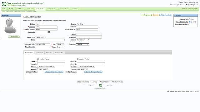200x112 pixels.
Task: Open the Apoyo Técnico button
Action: (105, 82)
